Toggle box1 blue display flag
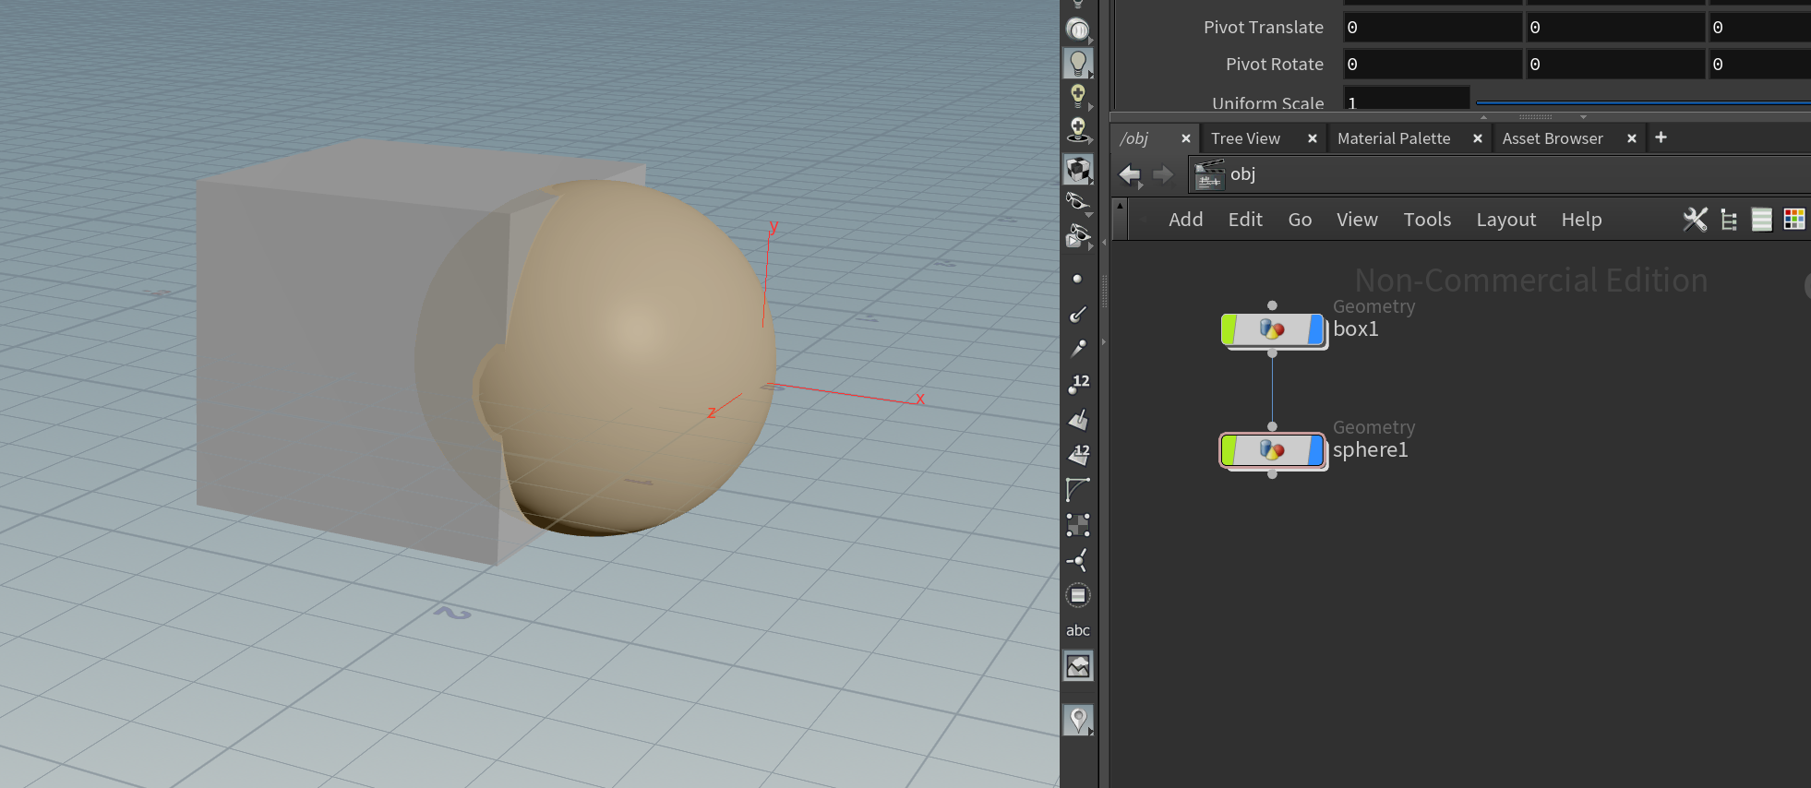The width and height of the screenshot is (1811, 788). (x=1316, y=329)
